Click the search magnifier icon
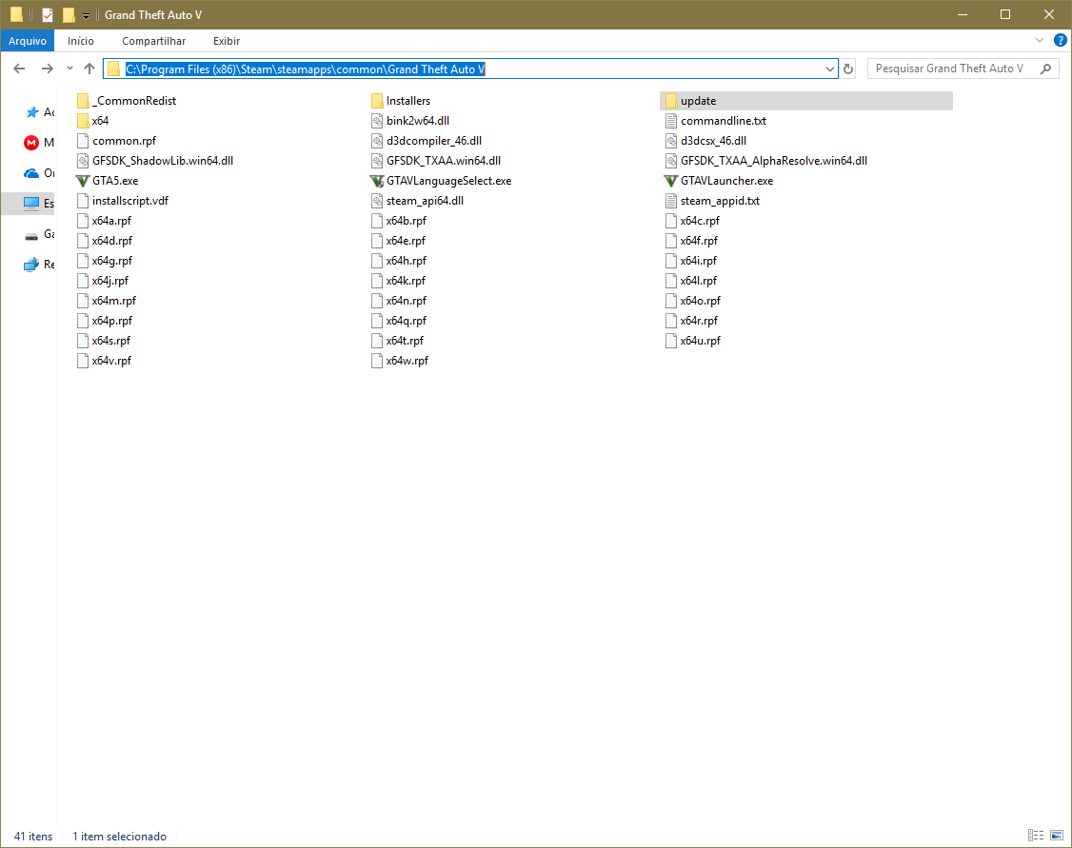 [1045, 69]
